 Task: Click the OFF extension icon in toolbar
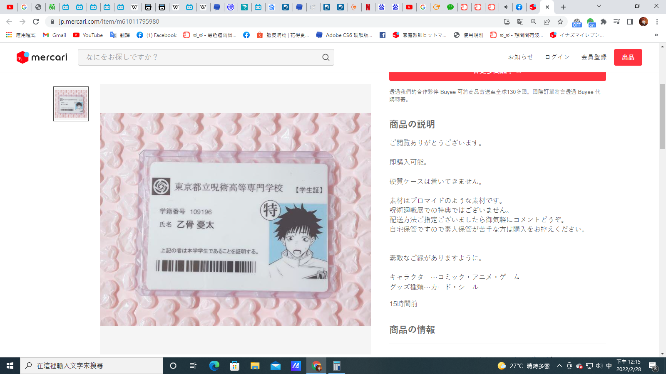(x=577, y=22)
